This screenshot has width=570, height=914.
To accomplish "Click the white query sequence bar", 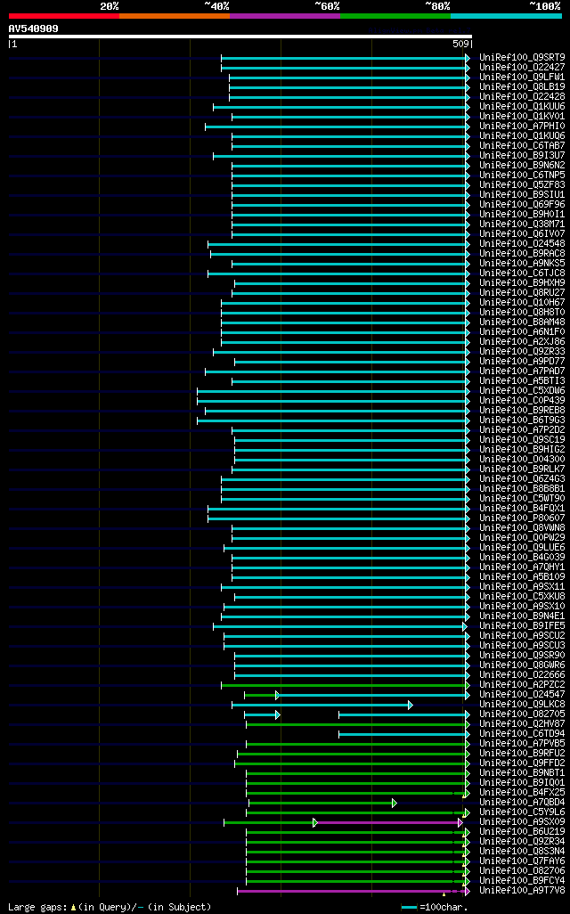I will click(240, 37).
